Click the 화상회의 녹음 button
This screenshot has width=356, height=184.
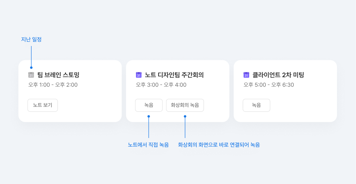[x=185, y=105]
